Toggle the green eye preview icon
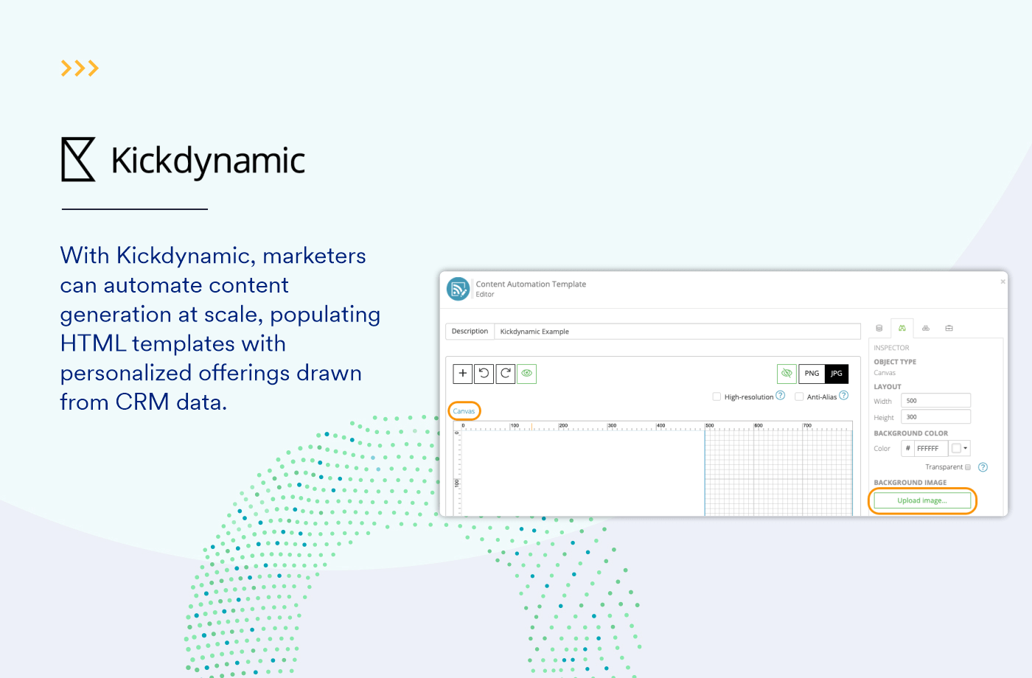Viewport: 1032px width, 678px height. (527, 374)
